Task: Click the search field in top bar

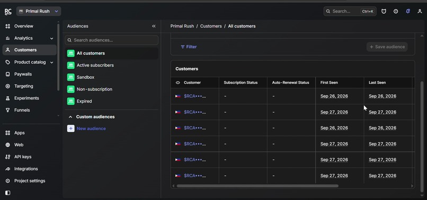Action: point(350,11)
